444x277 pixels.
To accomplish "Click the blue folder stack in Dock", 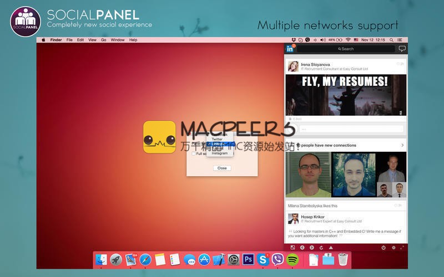I will [328, 259].
